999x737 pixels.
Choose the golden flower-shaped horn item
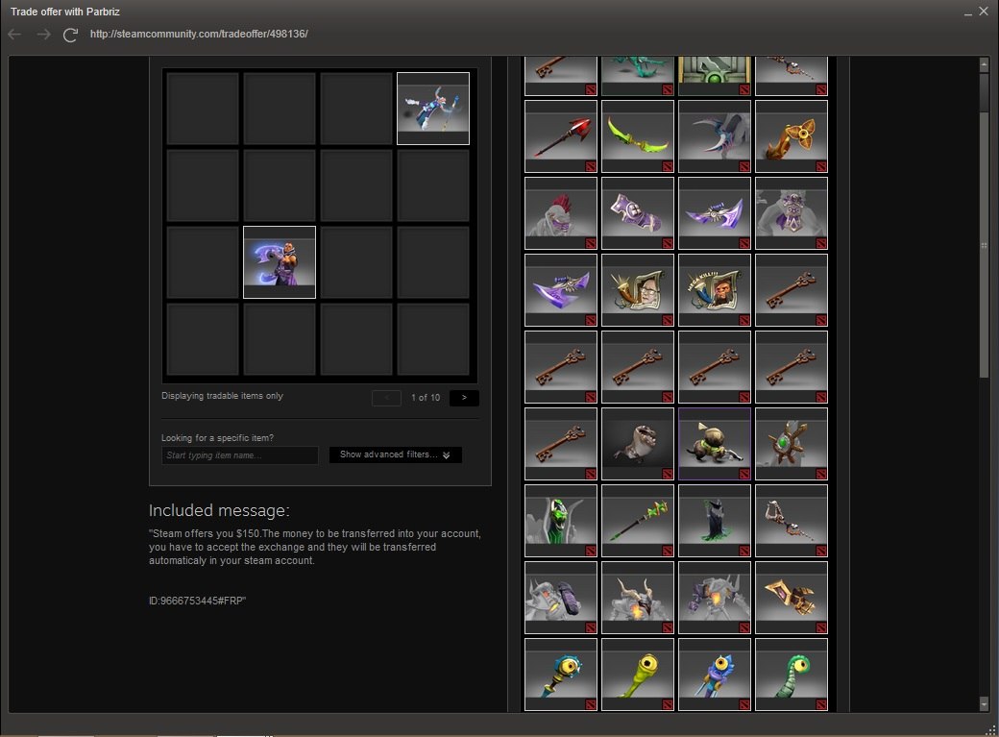point(792,136)
